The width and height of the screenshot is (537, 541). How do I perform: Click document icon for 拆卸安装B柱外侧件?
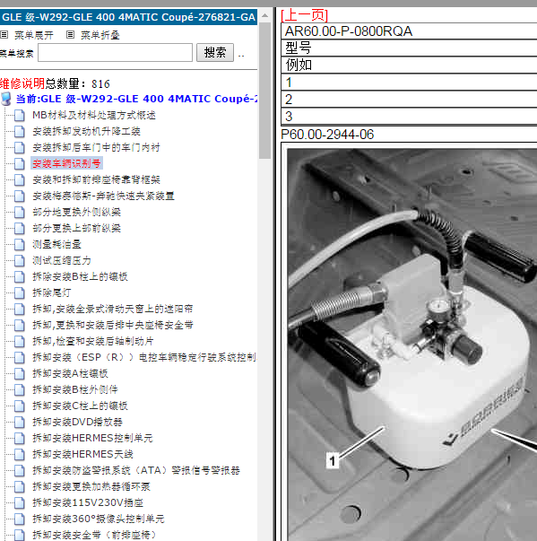[x=20, y=390]
